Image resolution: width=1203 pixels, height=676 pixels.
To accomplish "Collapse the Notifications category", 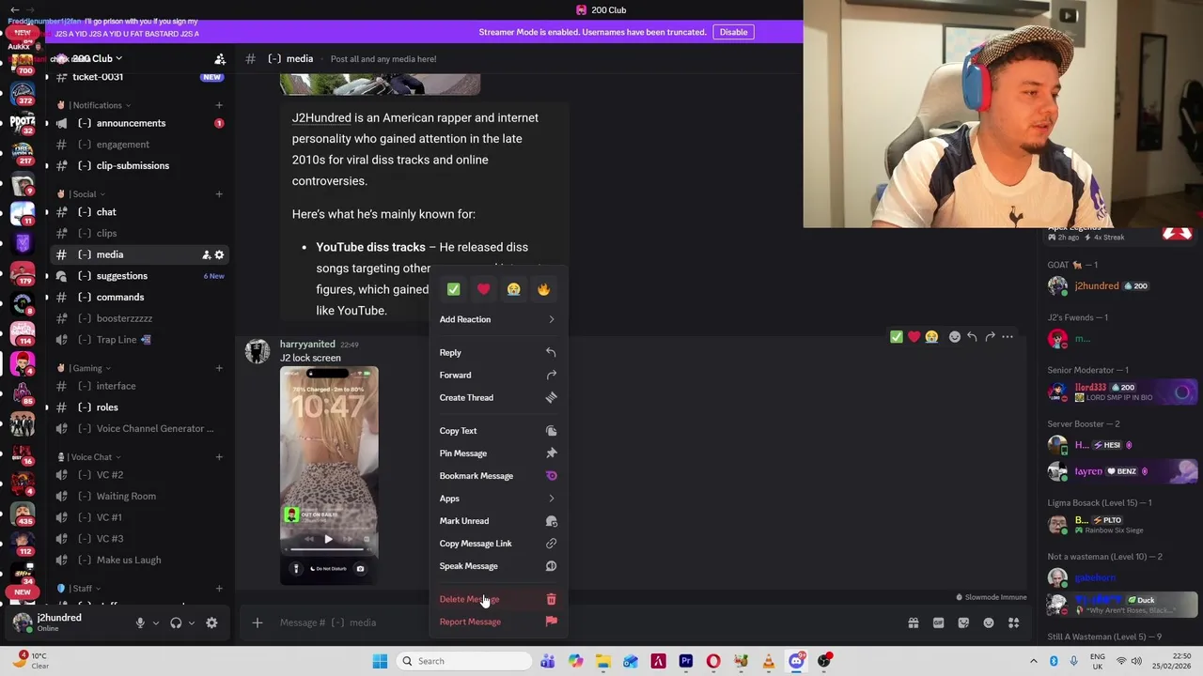I will (99, 105).
